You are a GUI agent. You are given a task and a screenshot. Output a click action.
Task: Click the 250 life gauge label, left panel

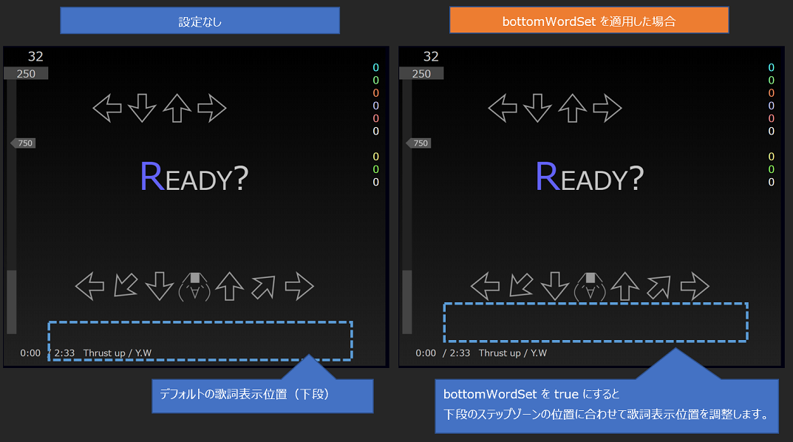click(26, 74)
